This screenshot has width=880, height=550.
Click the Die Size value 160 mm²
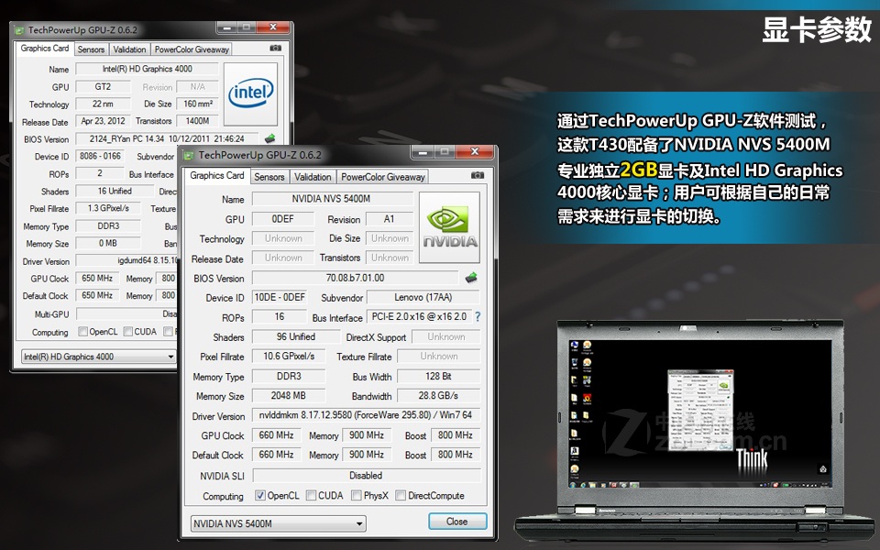(x=198, y=104)
